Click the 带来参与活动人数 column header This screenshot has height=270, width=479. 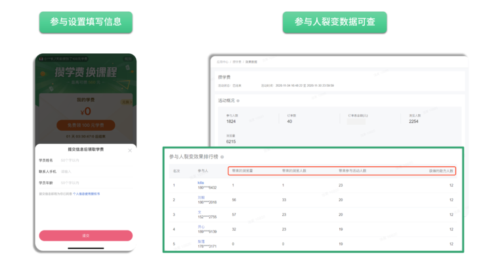coord(352,171)
